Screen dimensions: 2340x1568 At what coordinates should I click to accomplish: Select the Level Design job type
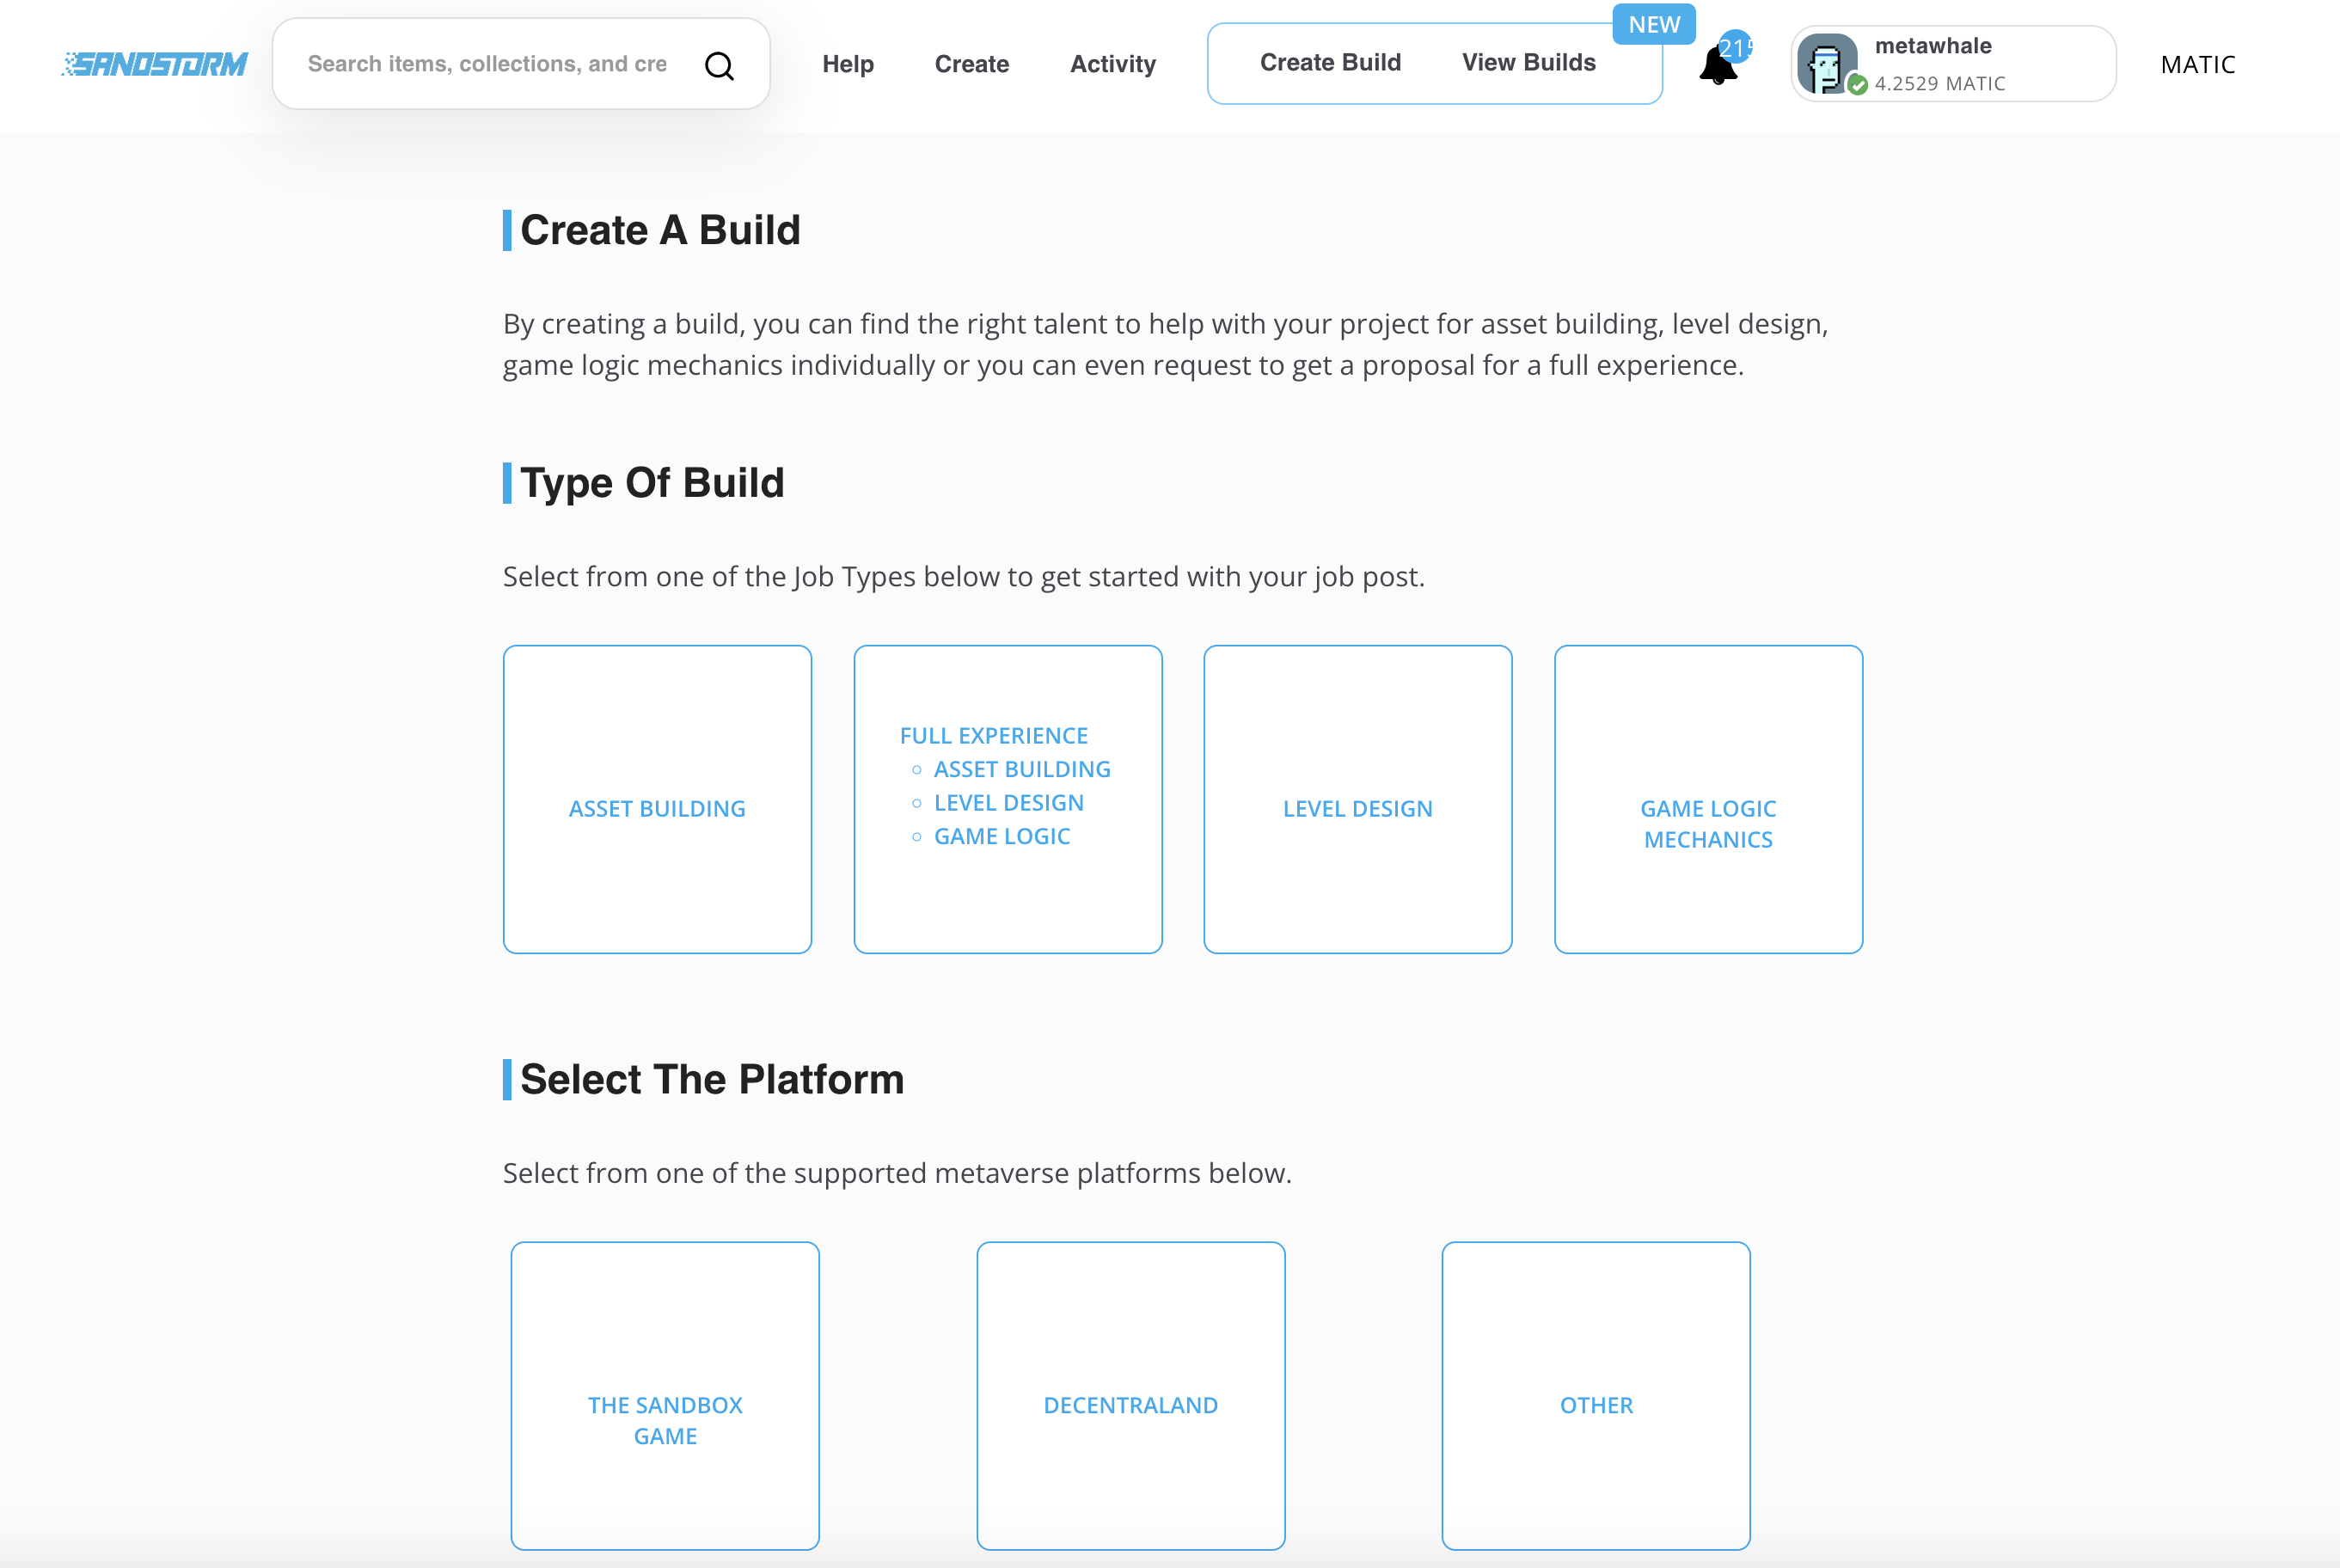coord(1357,799)
